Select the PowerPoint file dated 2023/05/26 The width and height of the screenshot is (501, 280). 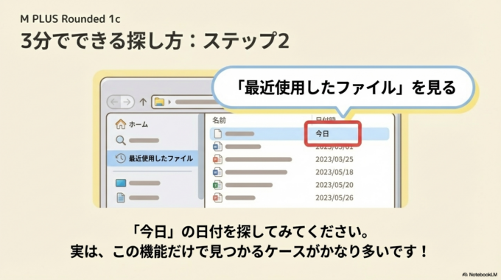coord(217,197)
